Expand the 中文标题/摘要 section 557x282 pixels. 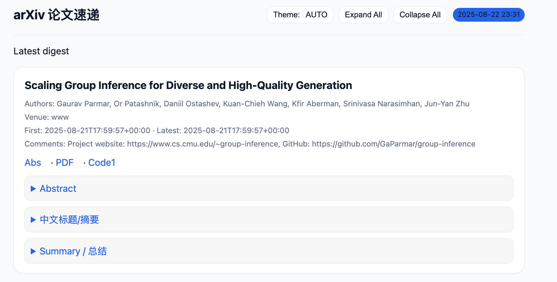[x=269, y=220]
